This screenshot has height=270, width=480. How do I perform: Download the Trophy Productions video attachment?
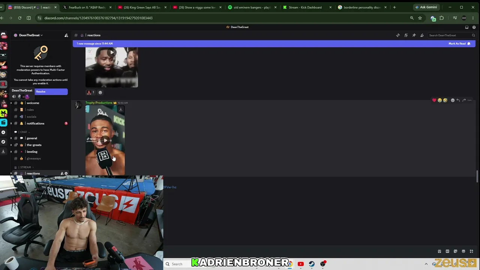pyautogui.click(x=120, y=109)
